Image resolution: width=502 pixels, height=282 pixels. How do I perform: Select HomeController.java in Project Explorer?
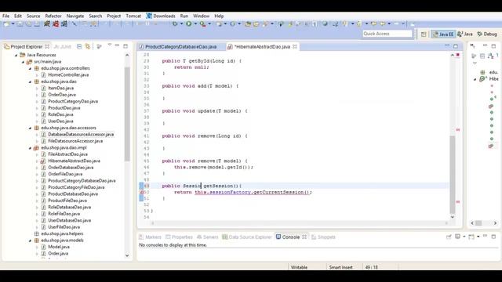pyautogui.click(x=68, y=75)
